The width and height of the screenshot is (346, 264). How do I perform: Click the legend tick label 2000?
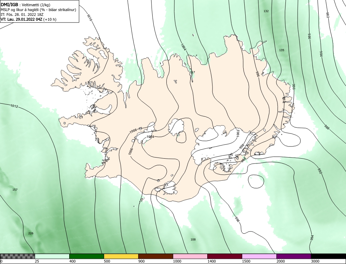pos(281,261)
